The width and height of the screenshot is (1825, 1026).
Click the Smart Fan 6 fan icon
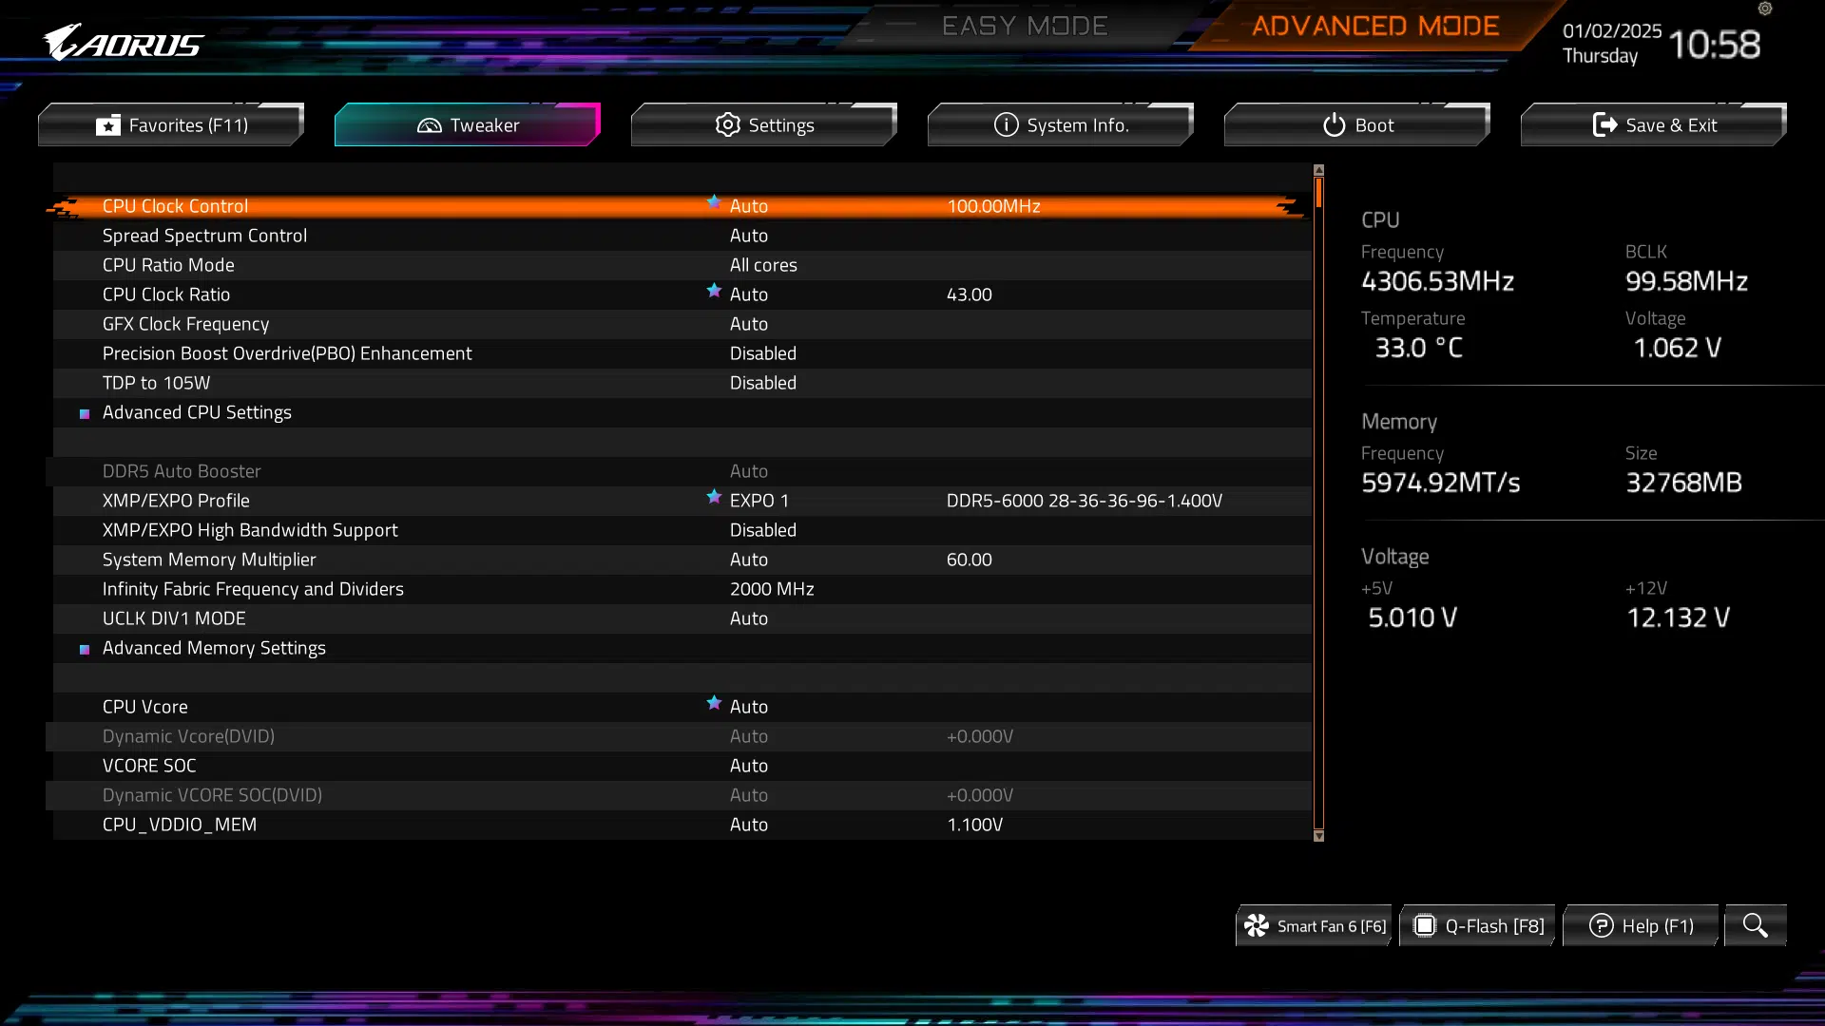(x=1257, y=925)
